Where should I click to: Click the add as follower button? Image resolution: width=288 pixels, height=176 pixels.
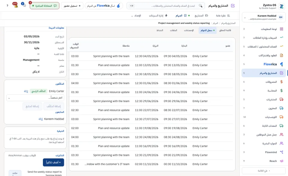tap(32, 106)
